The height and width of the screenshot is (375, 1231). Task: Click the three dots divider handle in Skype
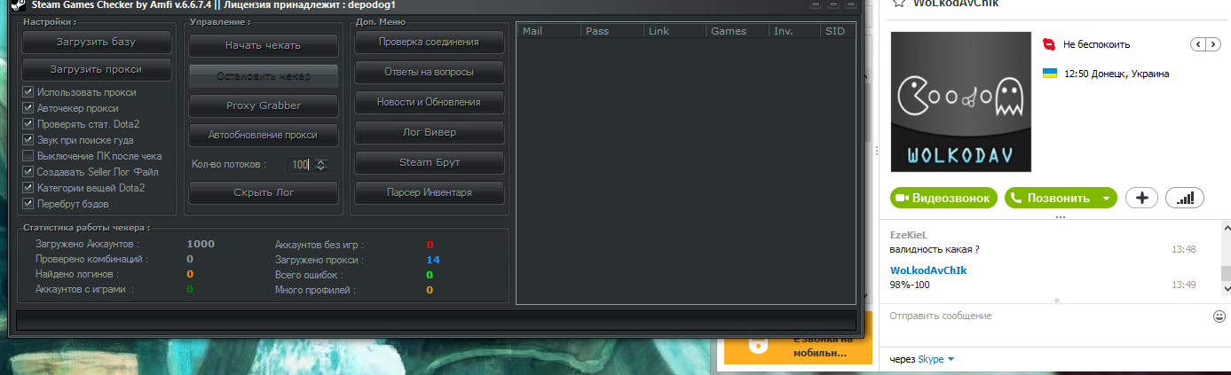[x=1059, y=215]
